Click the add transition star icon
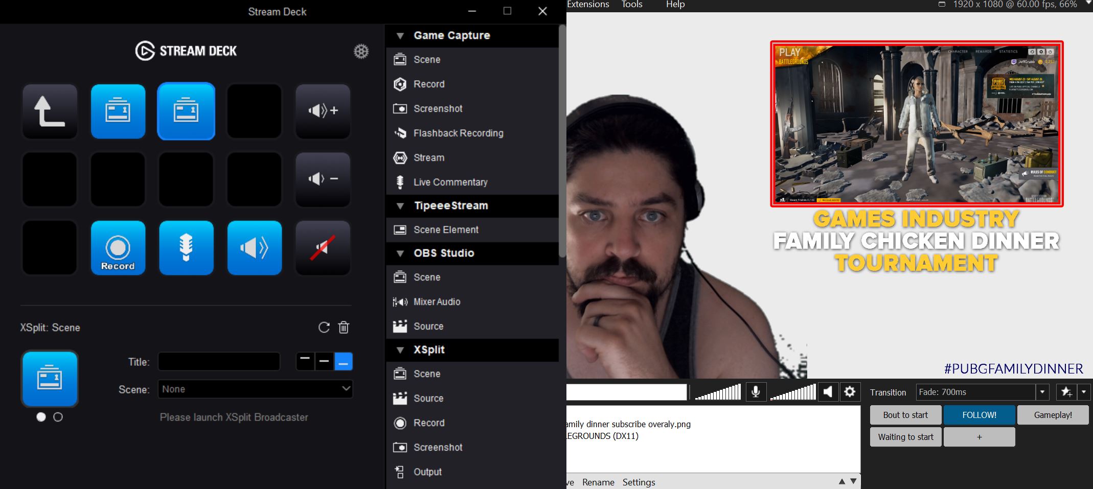The width and height of the screenshot is (1093, 489). click(1066, 392)
